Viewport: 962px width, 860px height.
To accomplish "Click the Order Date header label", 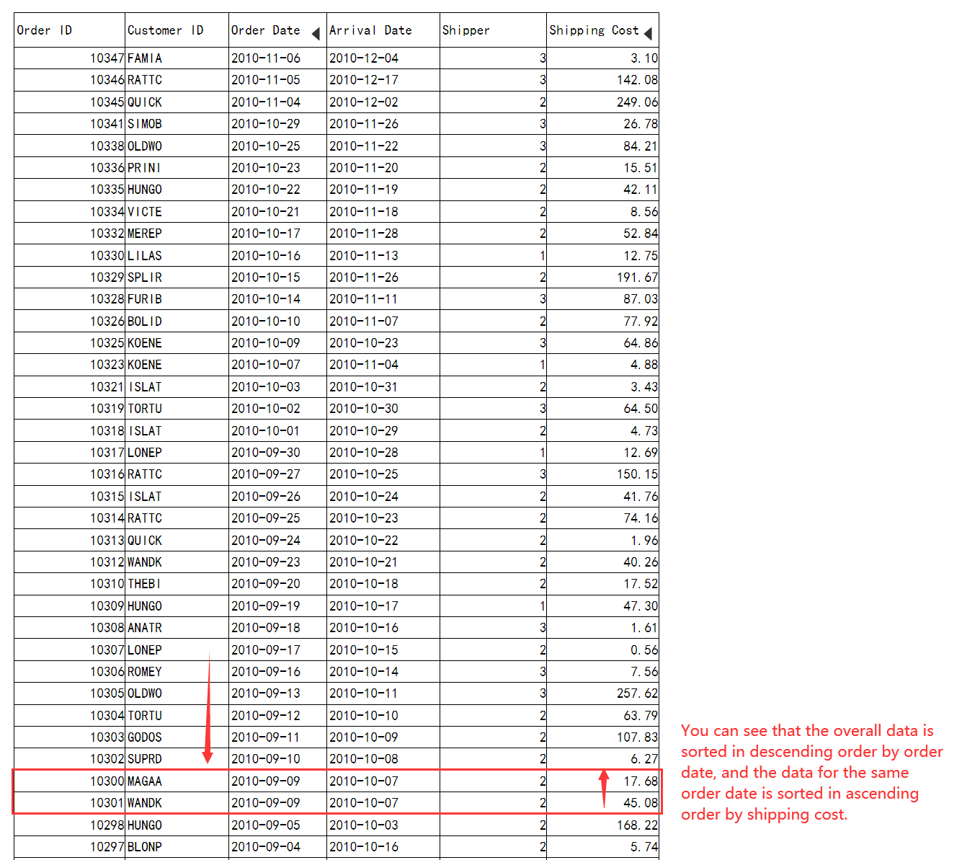I will [265, 30].
